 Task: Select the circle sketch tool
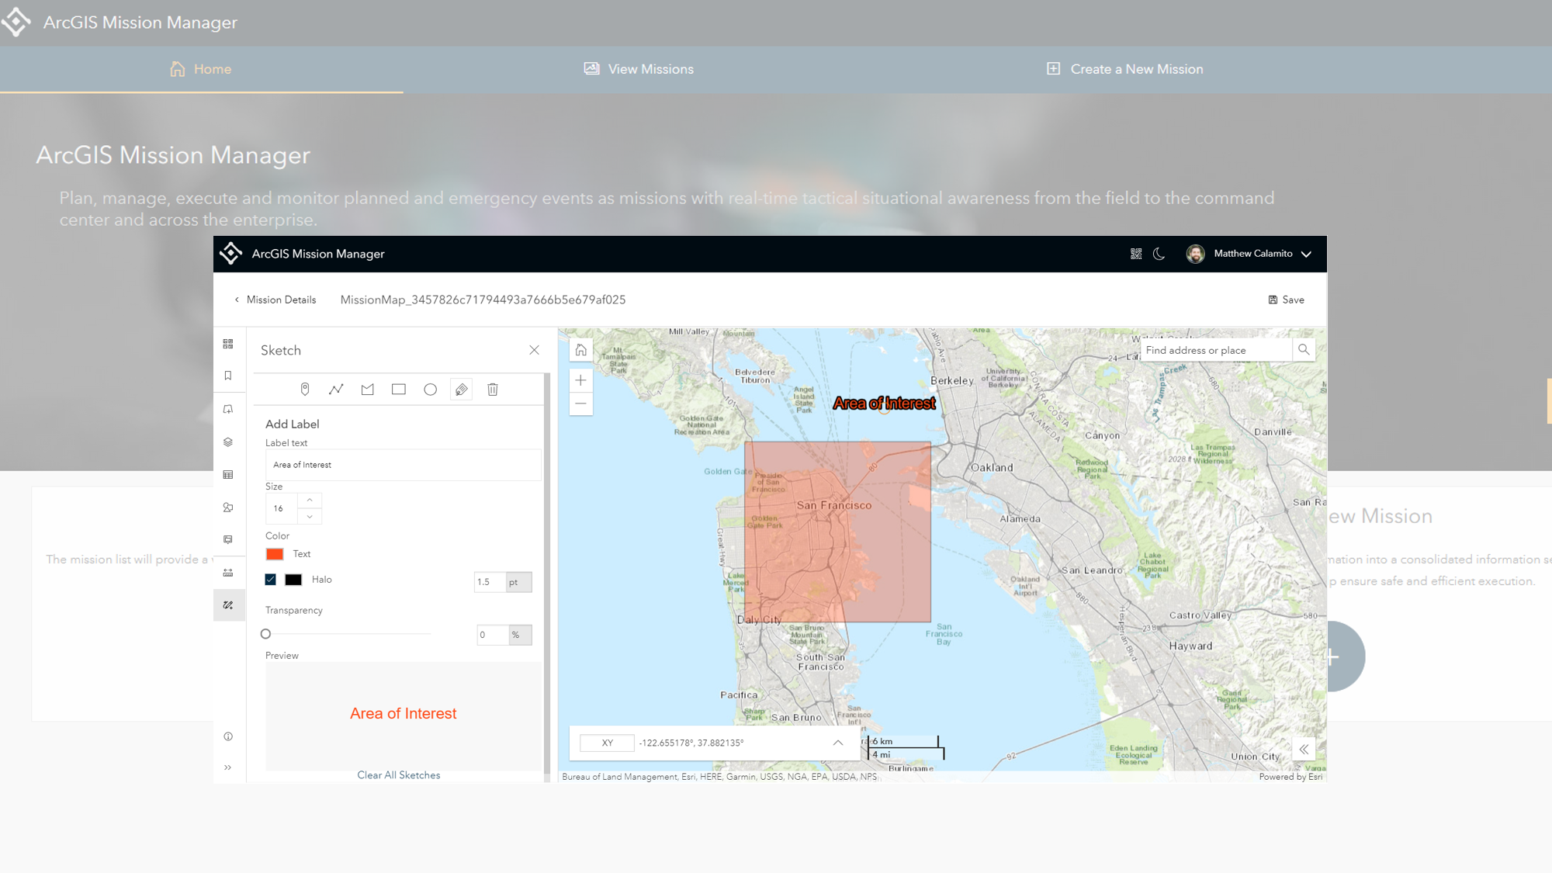tap(430, 389)
